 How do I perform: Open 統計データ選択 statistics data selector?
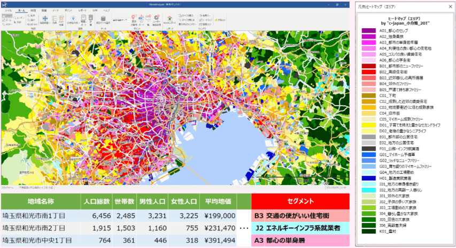pyautogui.click(x=103, y=20)
